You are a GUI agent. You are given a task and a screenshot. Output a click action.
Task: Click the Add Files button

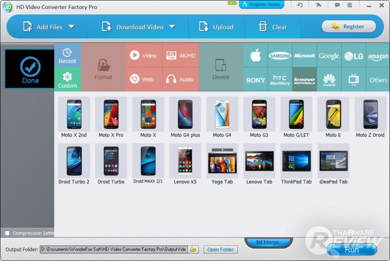(x=42, y=27)
